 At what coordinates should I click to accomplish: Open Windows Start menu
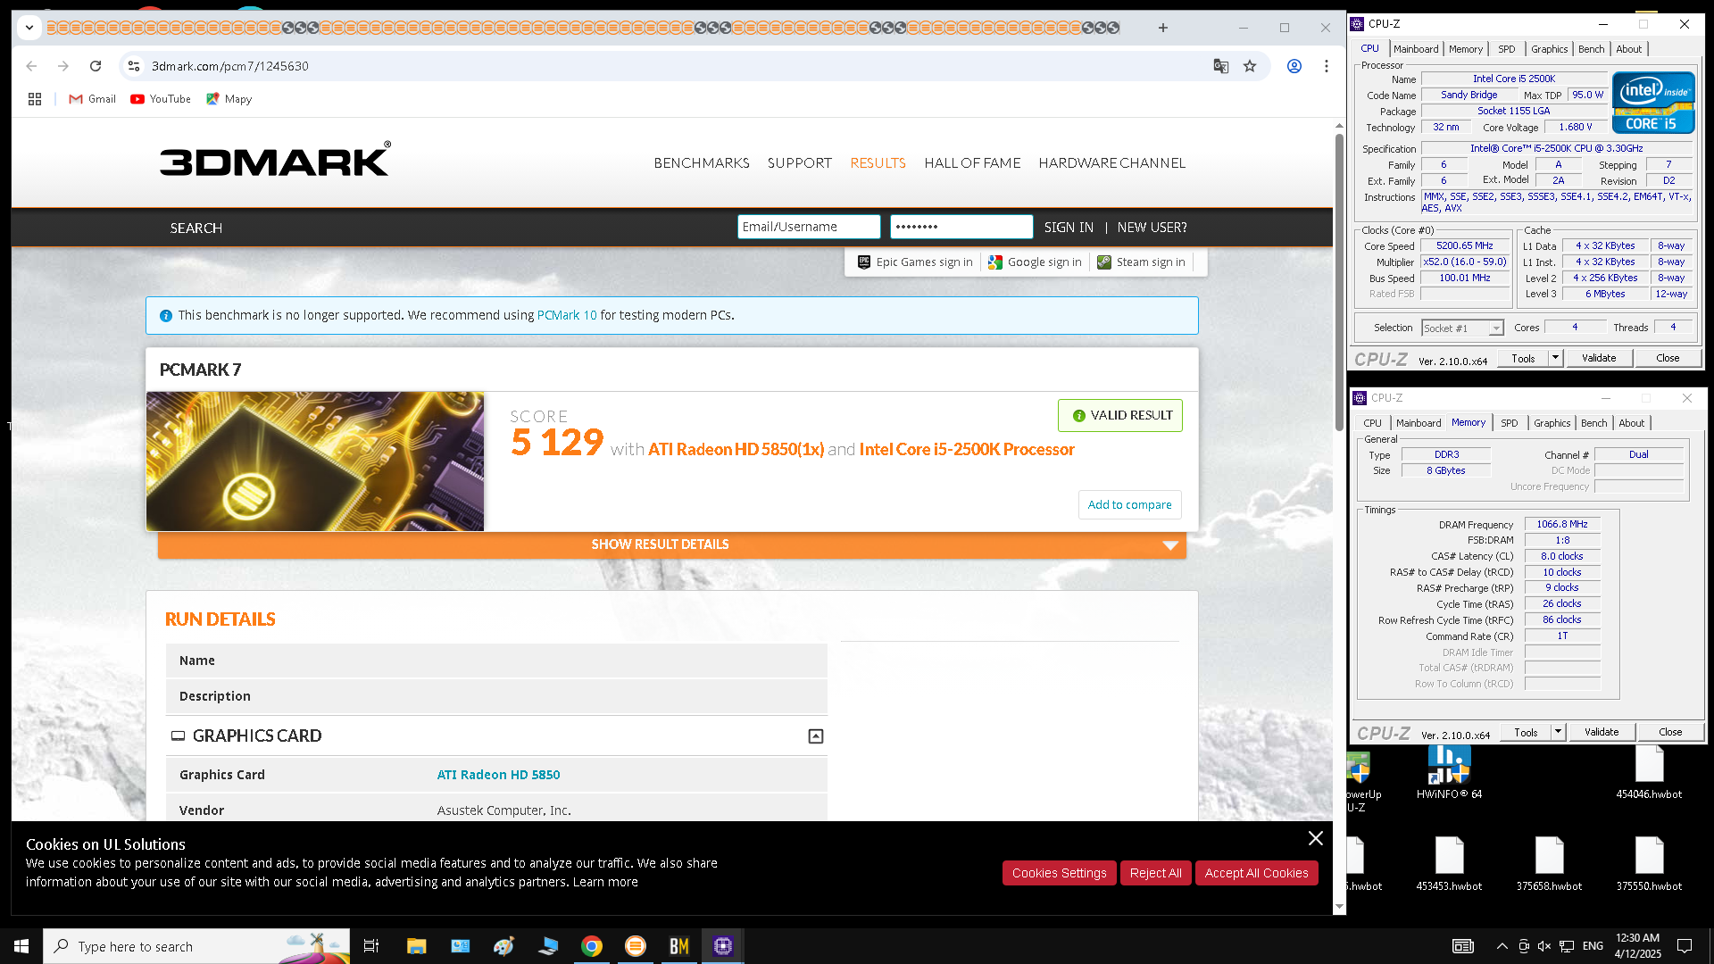click(x=21, y=946)
